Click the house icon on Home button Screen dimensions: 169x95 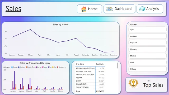84,9
